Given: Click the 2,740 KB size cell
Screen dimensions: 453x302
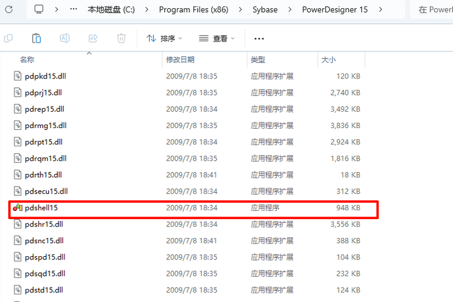Looking at the screenshot, I should (345, 93).
